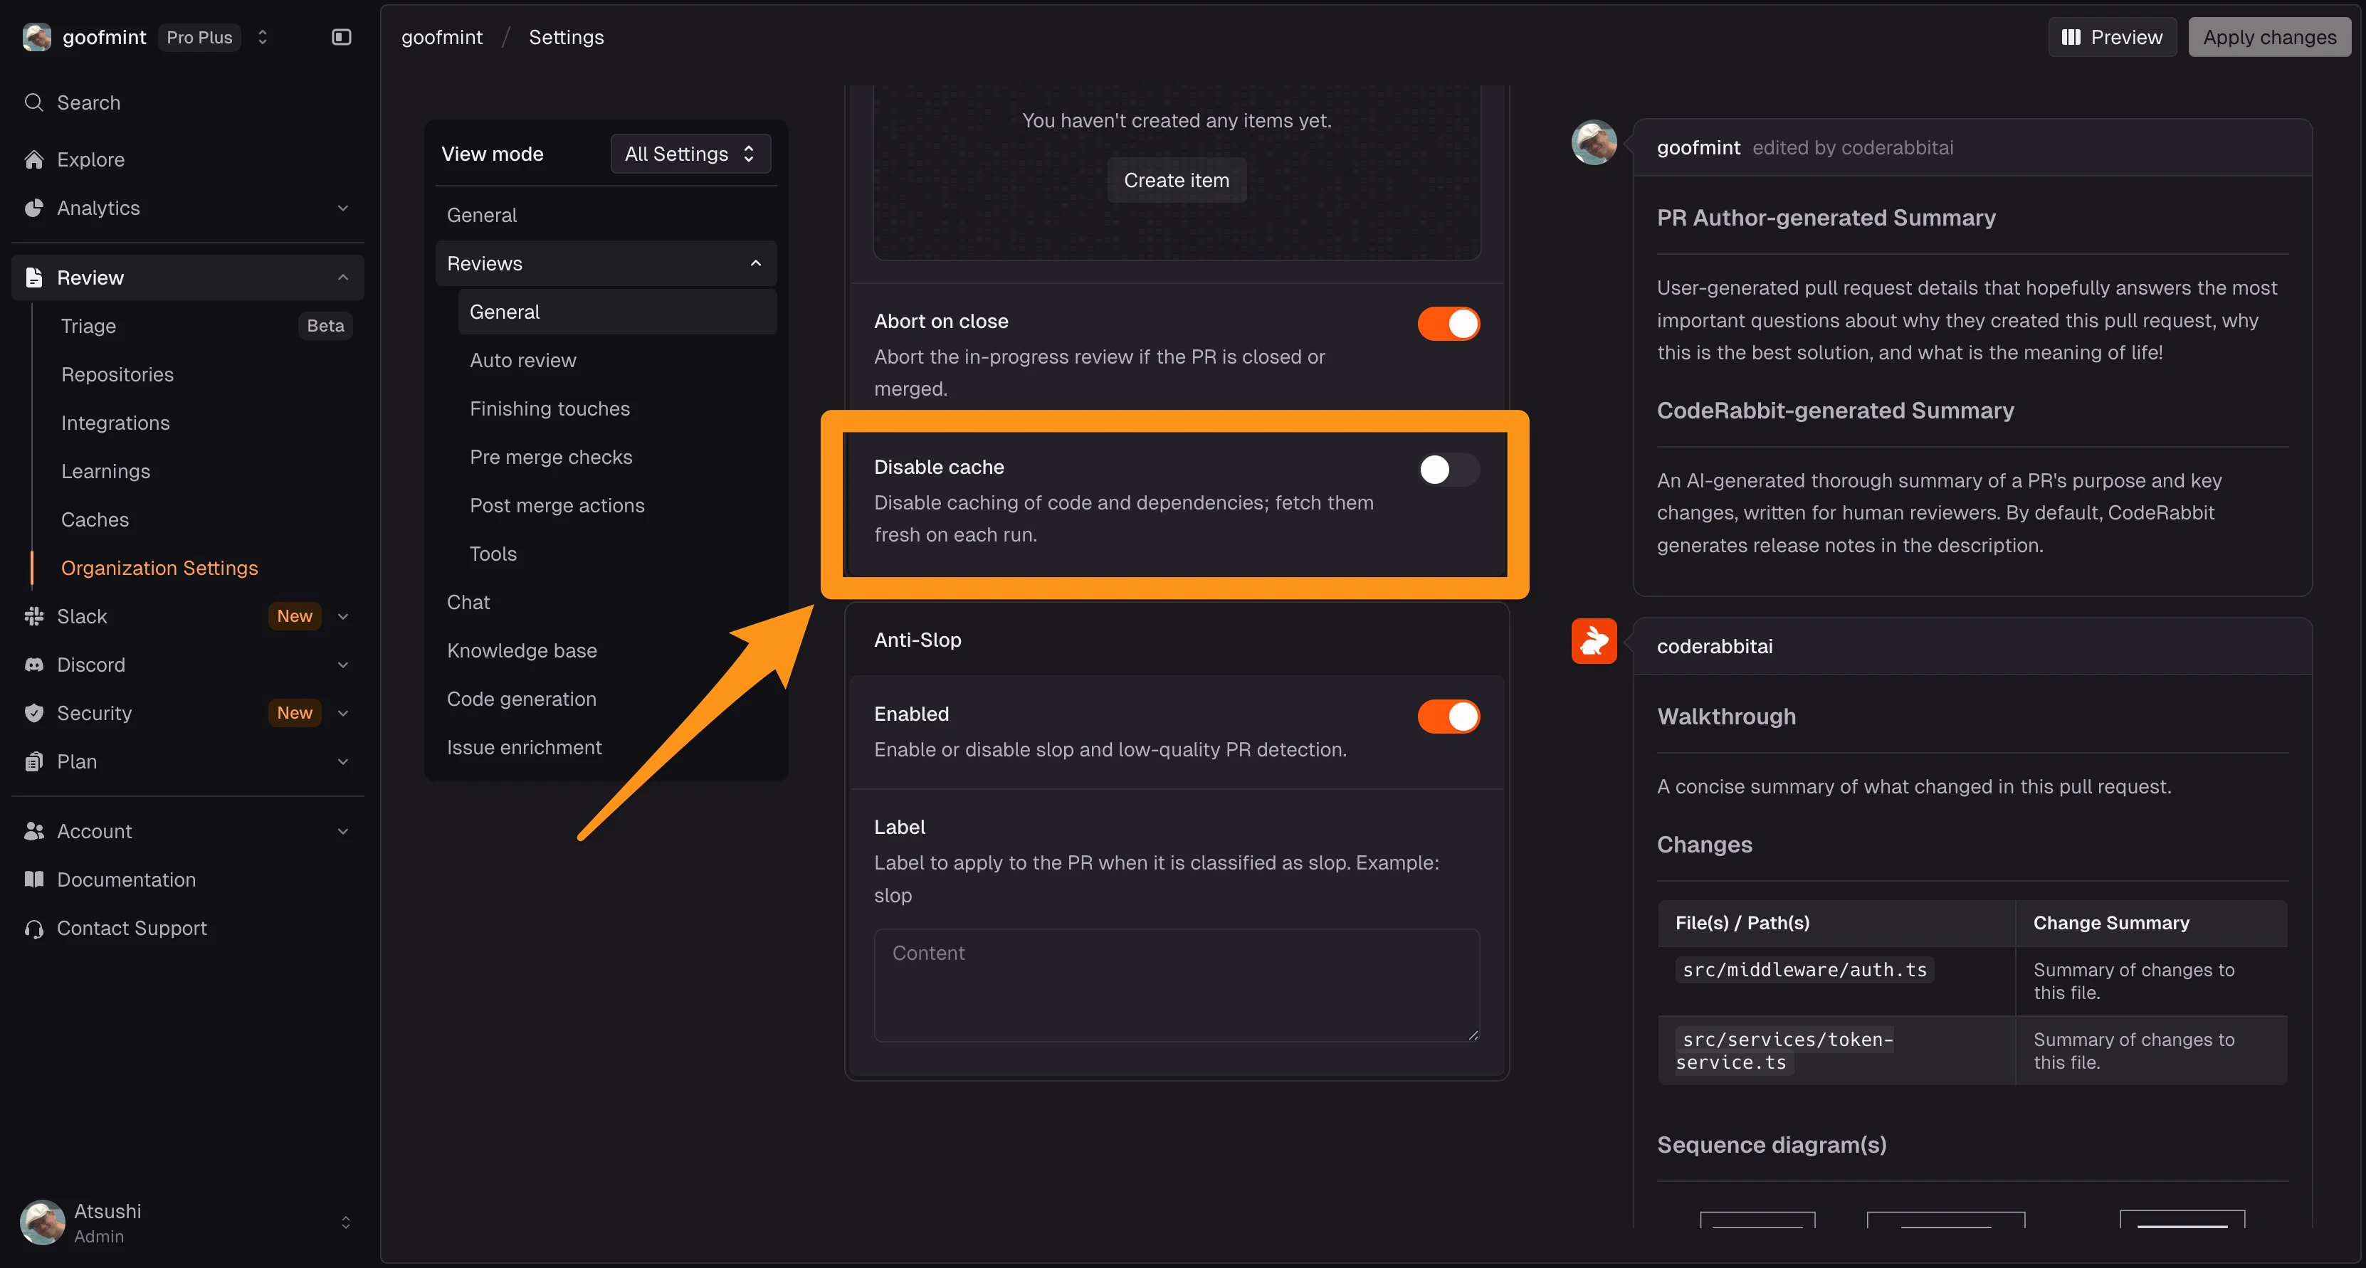Screen dimensions: 2366x1268
Task: Go to Integrations page
Action: (116, 423)
